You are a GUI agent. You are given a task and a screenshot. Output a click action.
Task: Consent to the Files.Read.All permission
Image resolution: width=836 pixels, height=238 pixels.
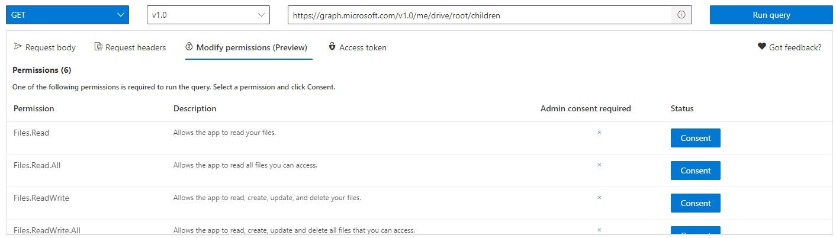pyautogui.click(x=695, y=171)
